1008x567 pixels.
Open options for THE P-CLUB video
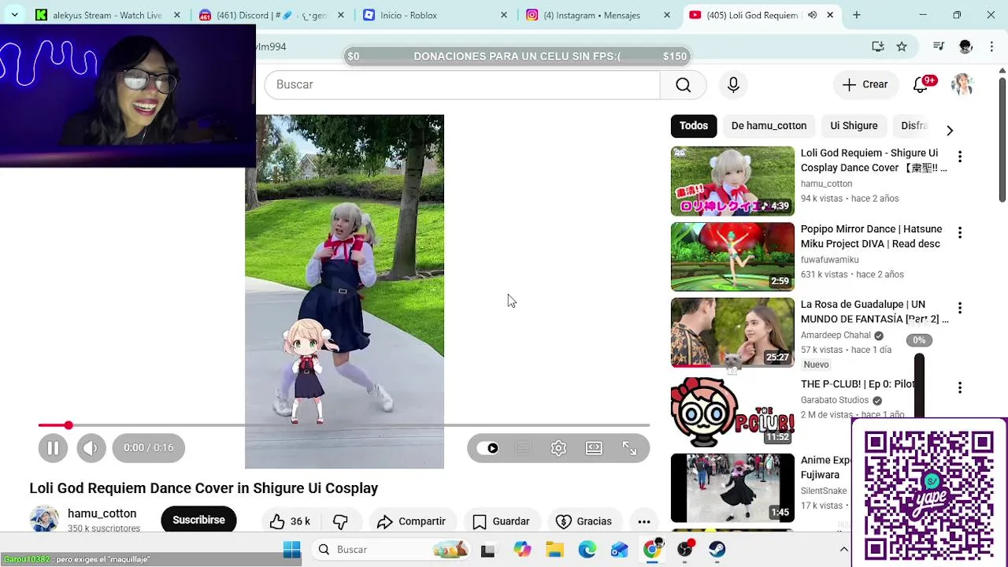click(959, 387)
